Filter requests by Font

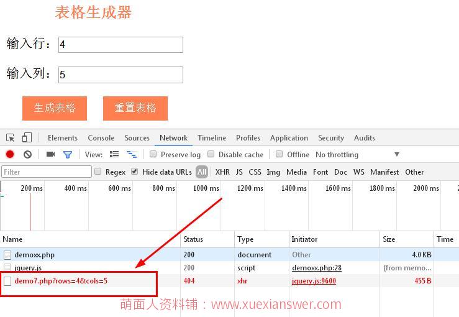point(320,172)
